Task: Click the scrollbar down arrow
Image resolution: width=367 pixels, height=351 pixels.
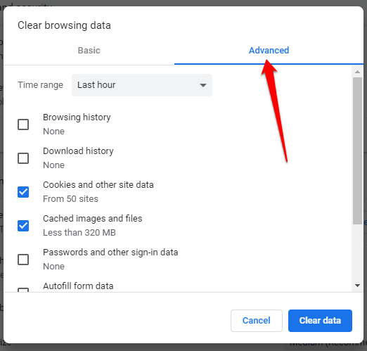Action: 357,286
